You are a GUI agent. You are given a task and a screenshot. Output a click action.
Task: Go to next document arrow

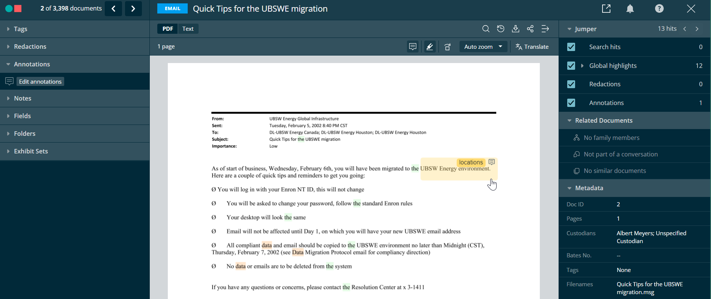point(133,9)
